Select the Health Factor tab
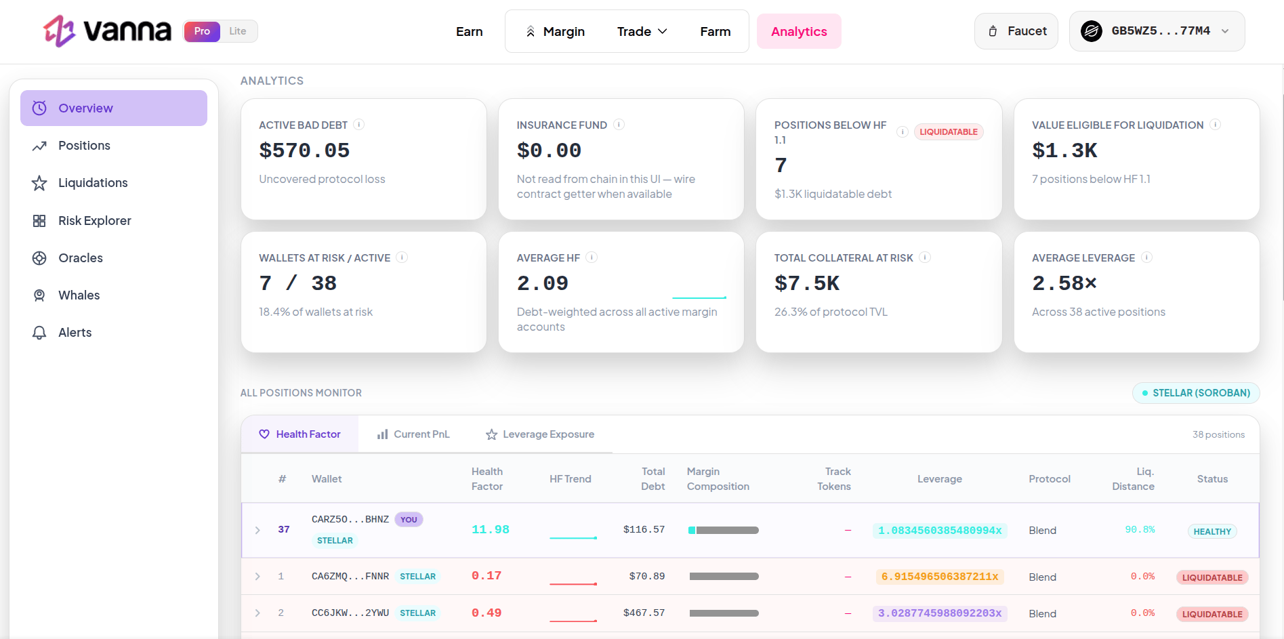The image size is (1284, 639). [x=300, y=434]
